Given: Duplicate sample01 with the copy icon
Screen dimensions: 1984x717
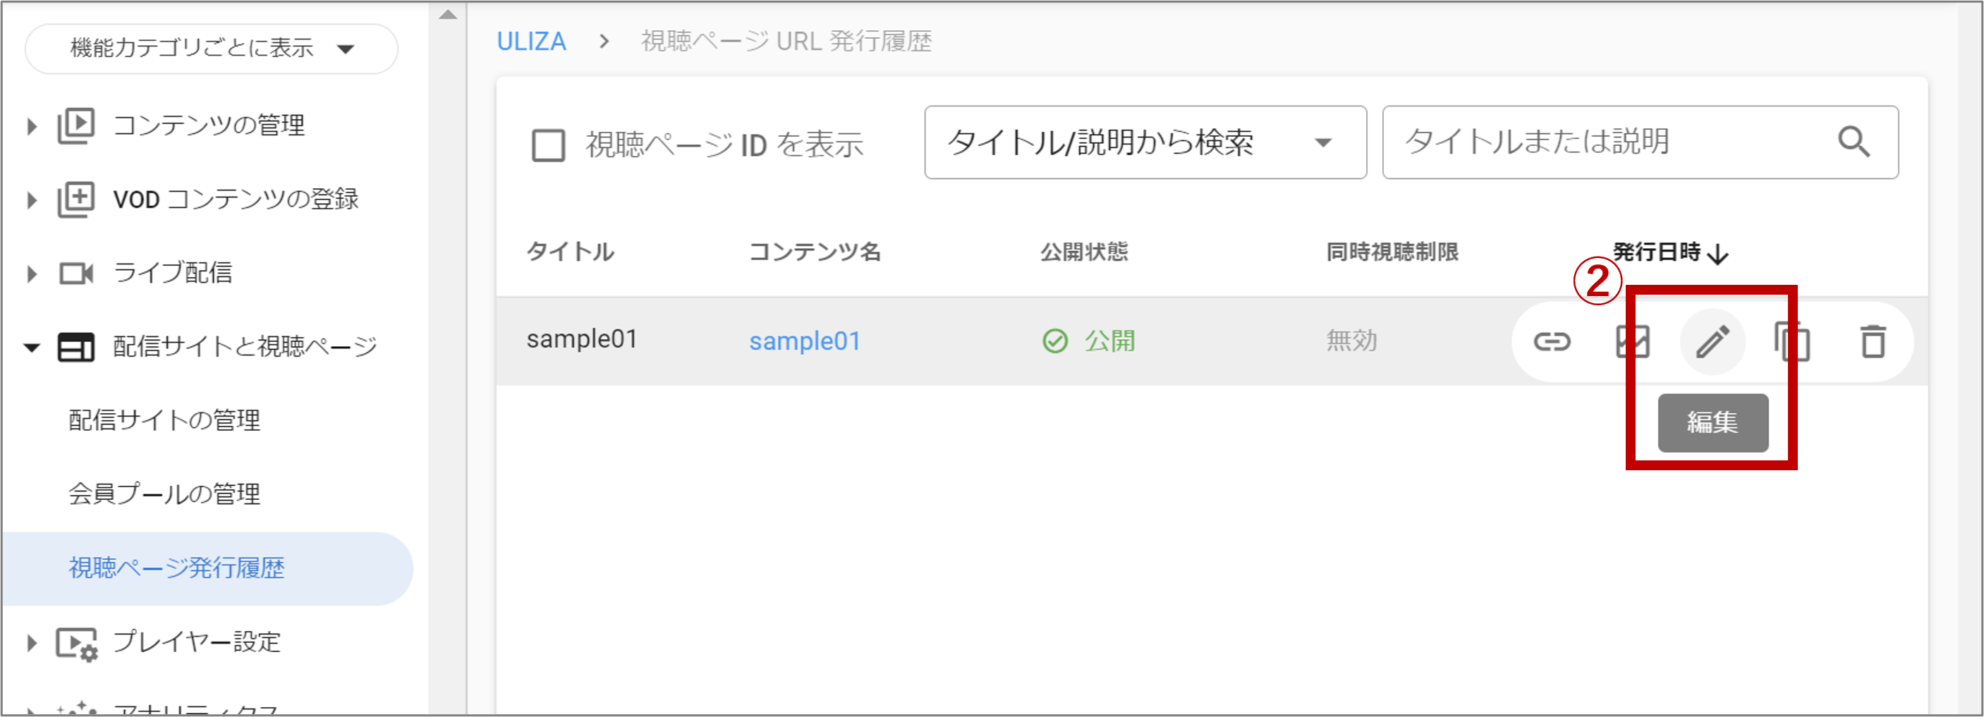Looking at the screenshot, I should 1792,341.
